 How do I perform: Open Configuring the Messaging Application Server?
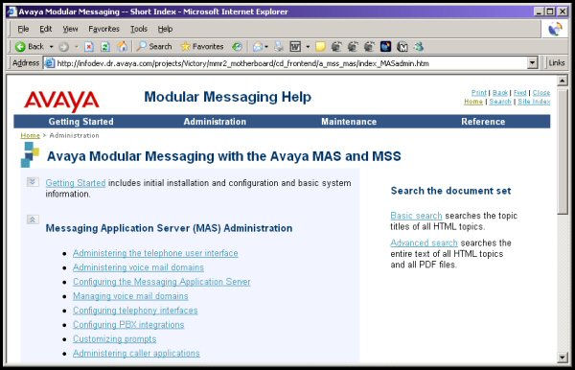162,282
